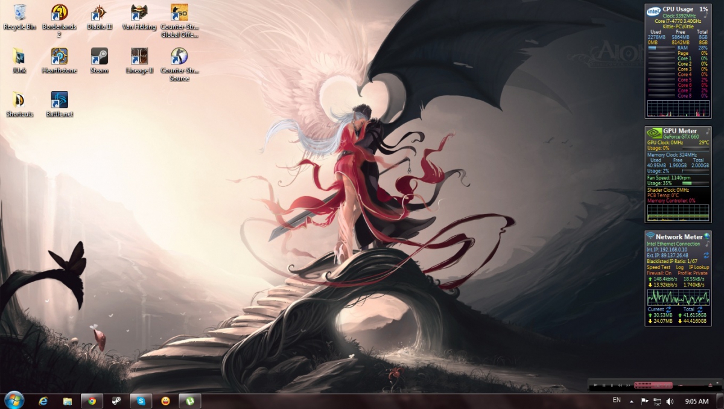Click the globe icon in Network Meter
Viewport: 724px width, 409px height.
[707, 236]
